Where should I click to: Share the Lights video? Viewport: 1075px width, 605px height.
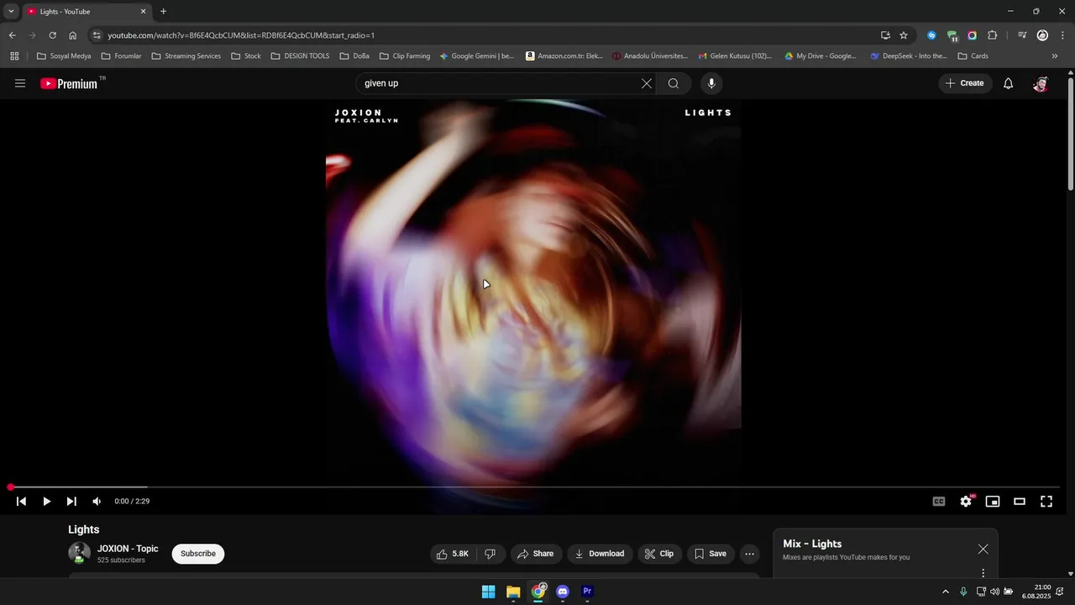tap(535, 554)
